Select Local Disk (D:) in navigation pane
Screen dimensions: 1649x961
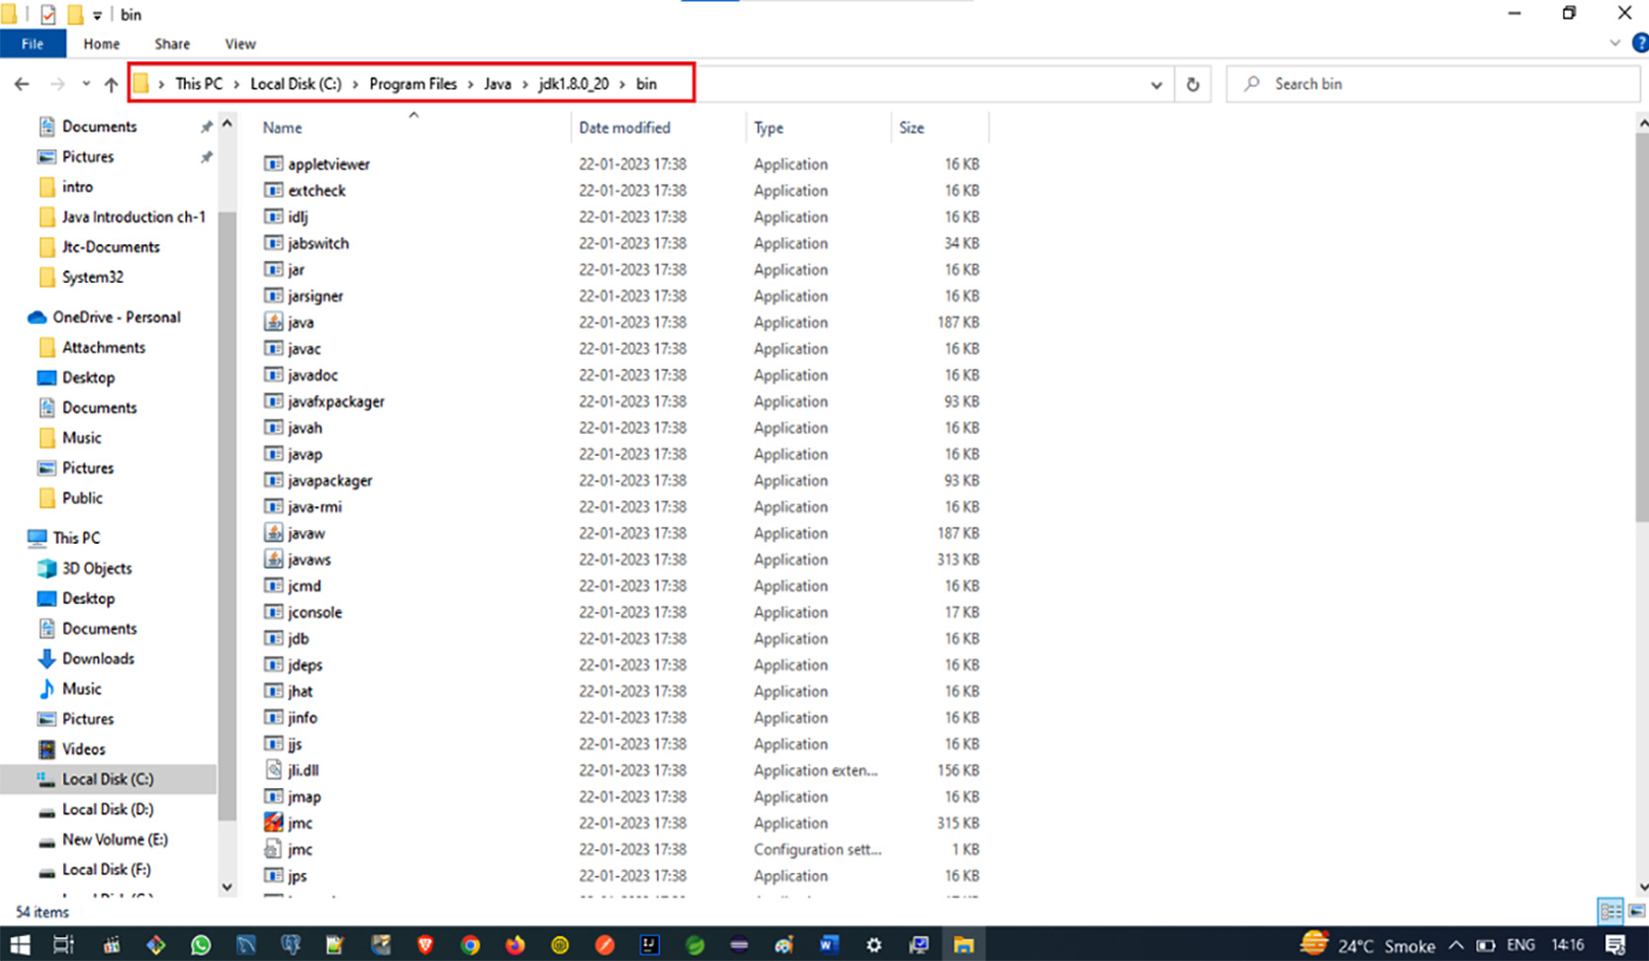[108, 809]
